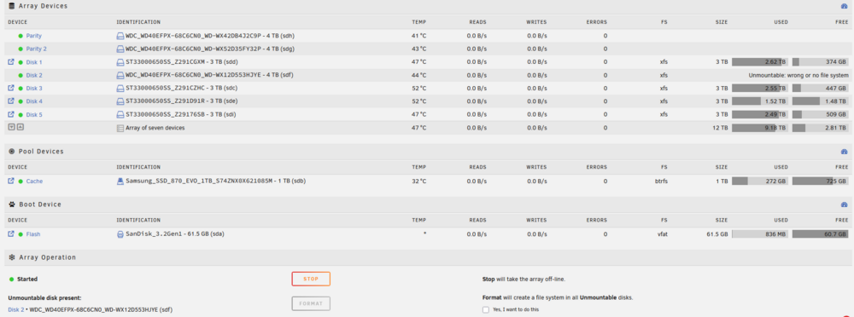Open the browse icon next to Disk 4

pyautogui.click(x=11, y=101)
